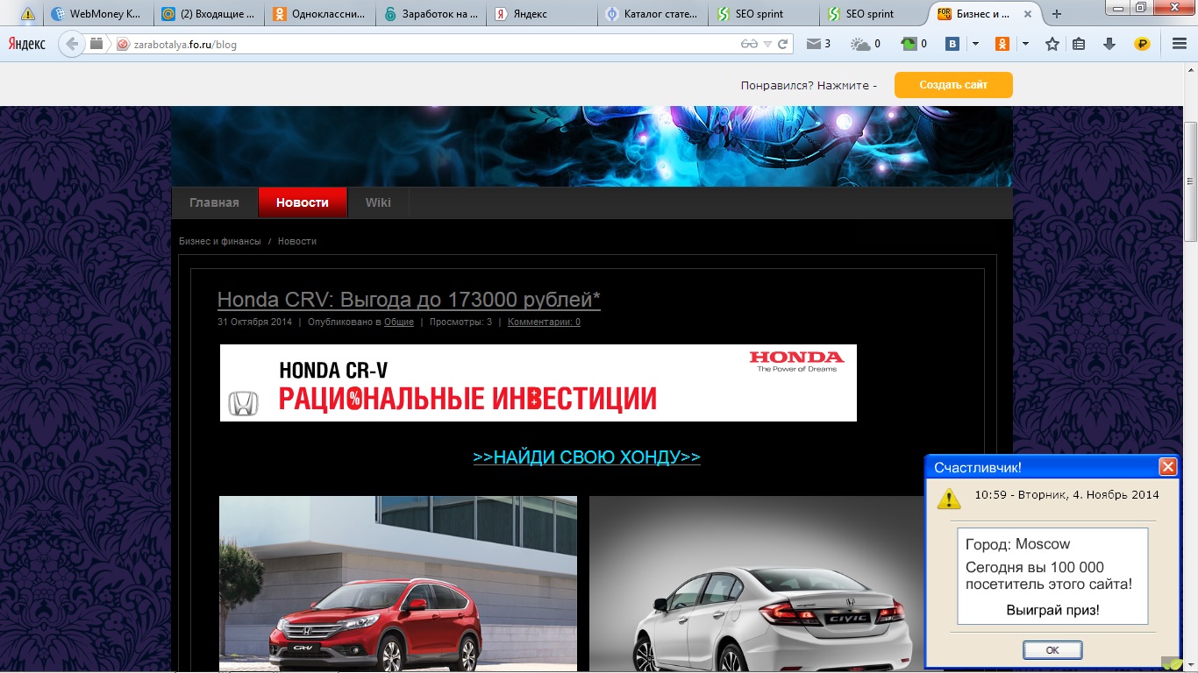Open the Odnoklassniki toolbar icon
This screenshot has width=1198, height=673.
point(1002,44)
